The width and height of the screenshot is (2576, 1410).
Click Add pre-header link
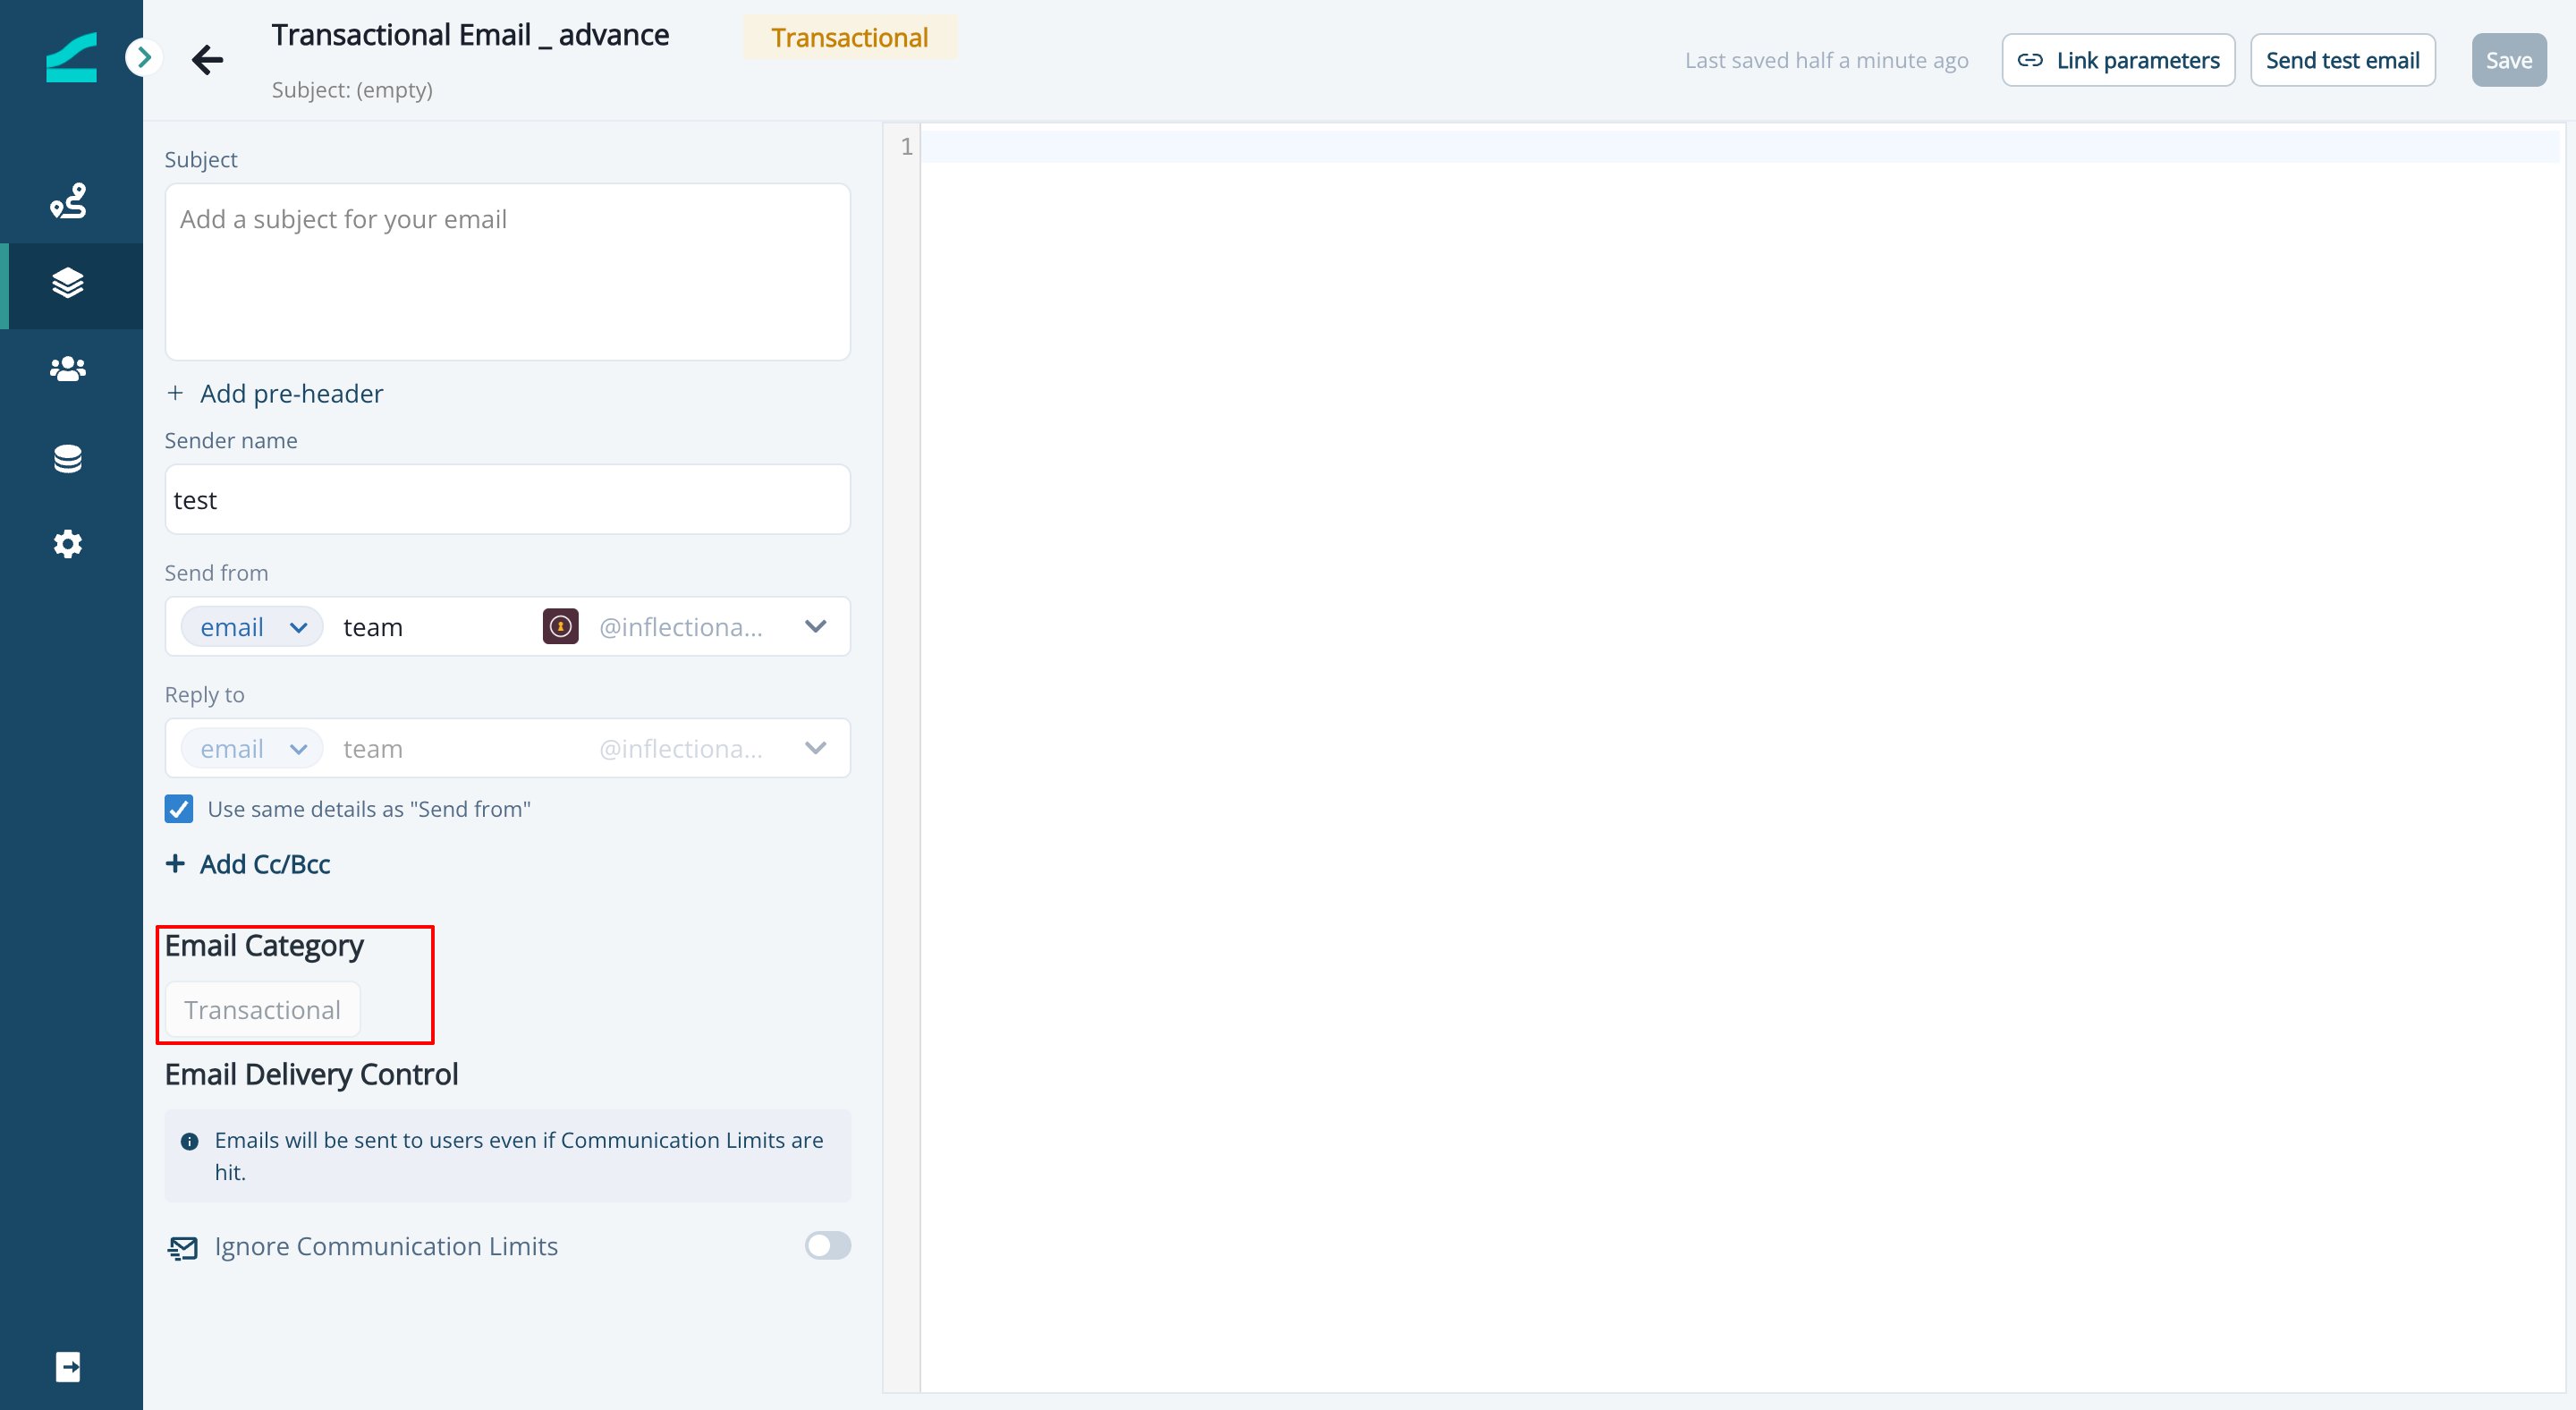[x=274, y=393]
